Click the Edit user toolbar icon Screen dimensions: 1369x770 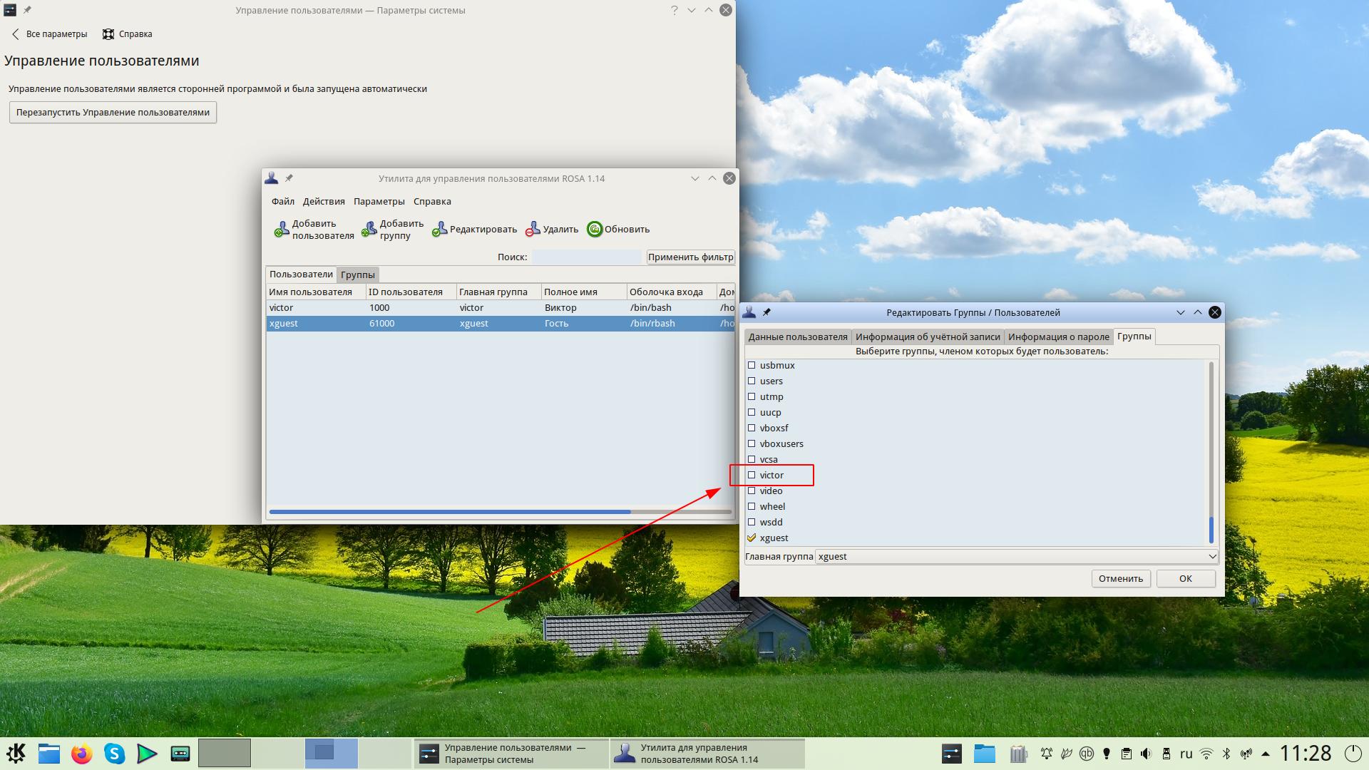pyautogui.click(x=440, y=229)
